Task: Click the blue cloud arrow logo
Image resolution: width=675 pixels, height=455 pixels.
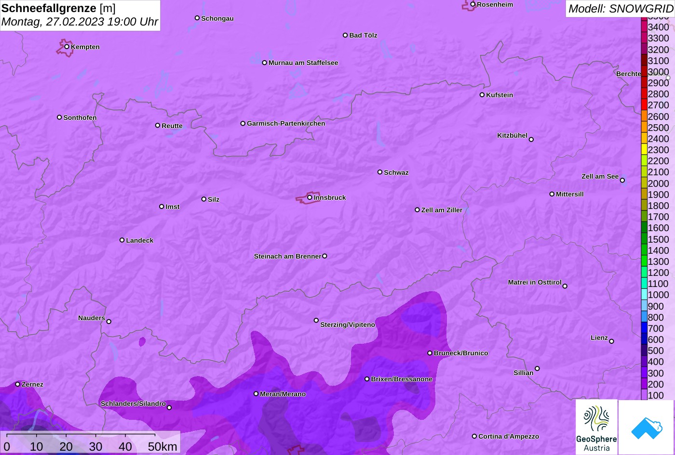Action: tap(647, 427)
